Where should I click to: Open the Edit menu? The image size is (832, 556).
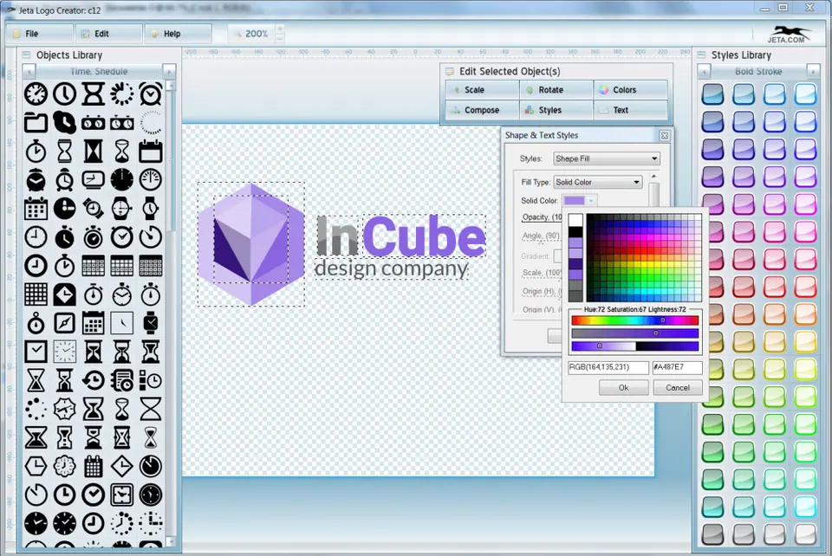click(x=109, y=34)
